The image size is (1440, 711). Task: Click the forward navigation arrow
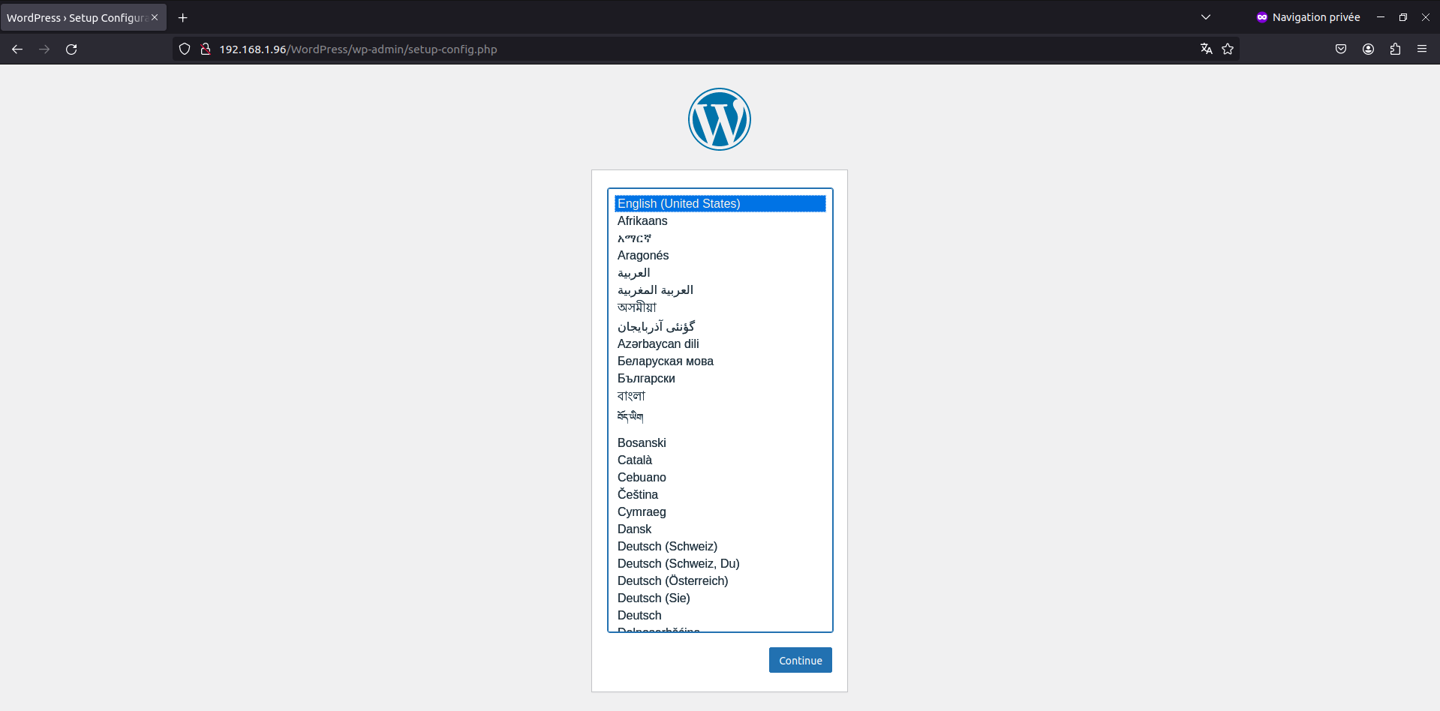[44, 49]
